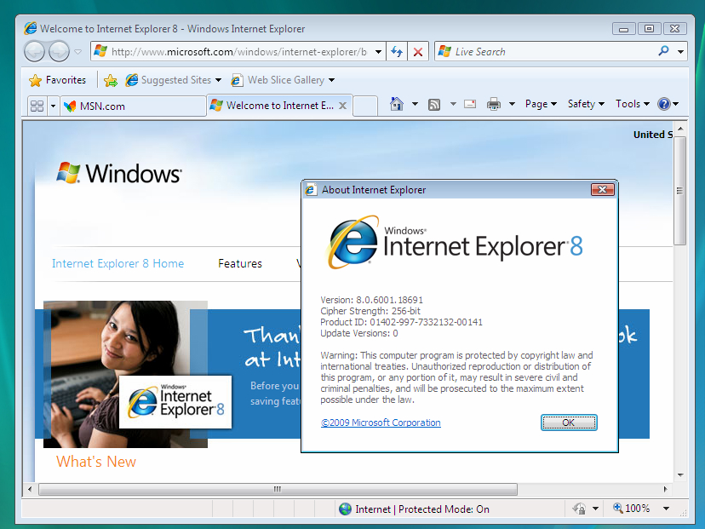Click the RSS feeds icon

(433, 103)
